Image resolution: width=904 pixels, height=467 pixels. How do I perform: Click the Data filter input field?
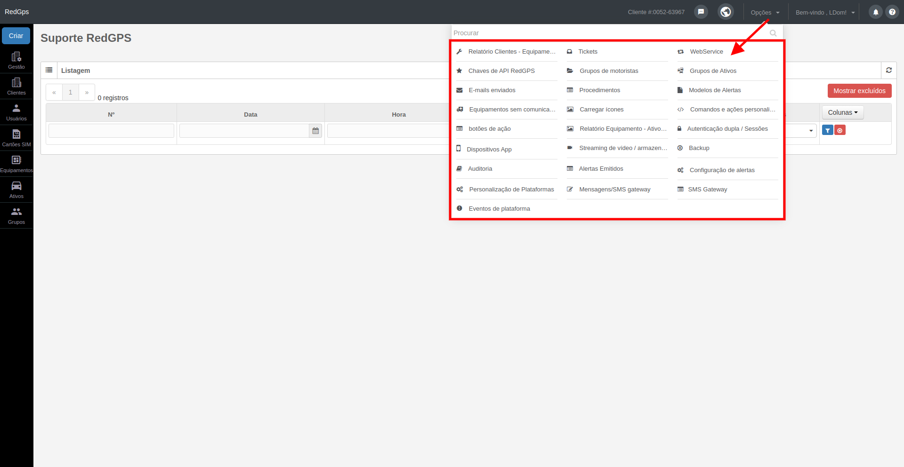point(244,131)
